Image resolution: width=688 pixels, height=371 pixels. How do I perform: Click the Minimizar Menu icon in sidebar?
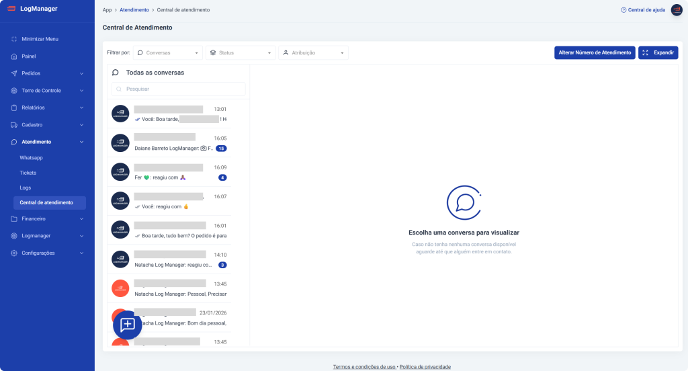tap(14, 39)
